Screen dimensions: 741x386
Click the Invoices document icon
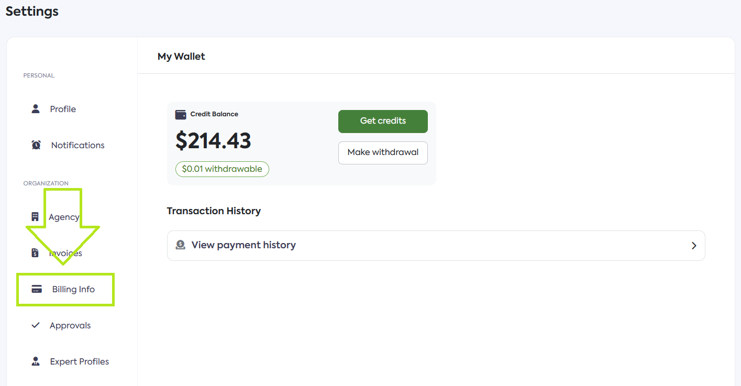click(35, 253)
